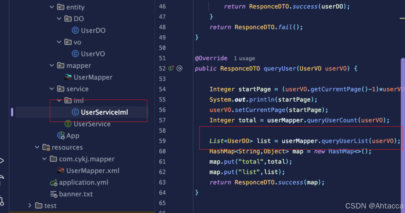Select UserServiceIml in the project tree
Viewport: 405px width, 213px height.
(x=105, y=112)
